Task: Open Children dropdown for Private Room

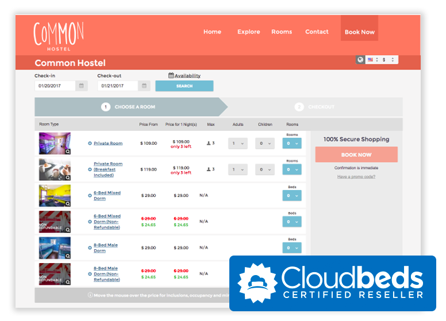Action: (265, 144)
